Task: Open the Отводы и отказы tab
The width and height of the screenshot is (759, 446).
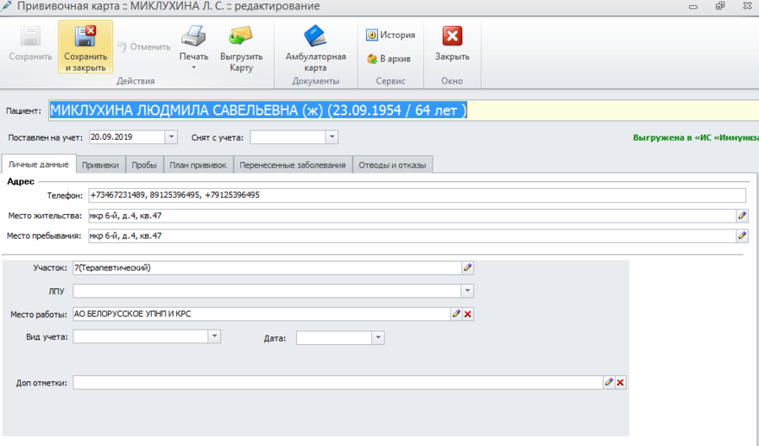Action: (392, 165)
